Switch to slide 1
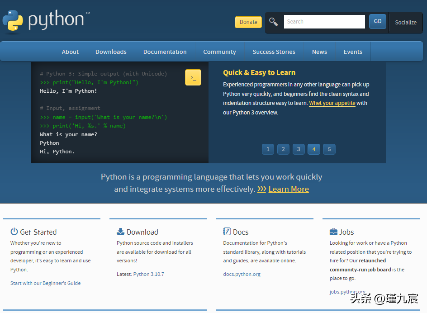This screenshot has width=427, height=313. click(x=268, y=149)
